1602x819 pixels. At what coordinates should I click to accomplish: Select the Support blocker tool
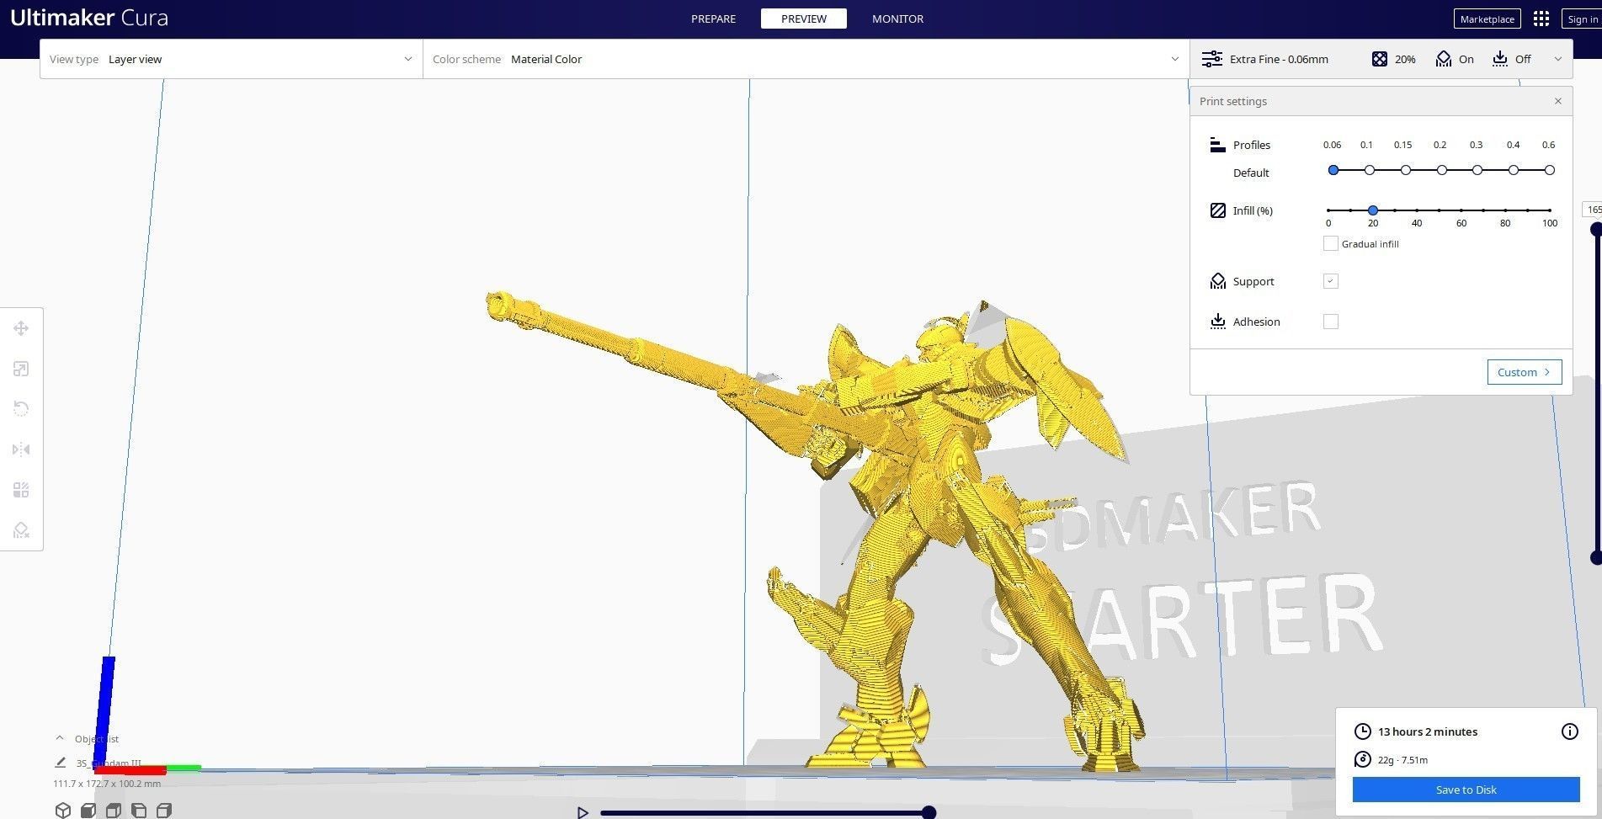[21, 529]
